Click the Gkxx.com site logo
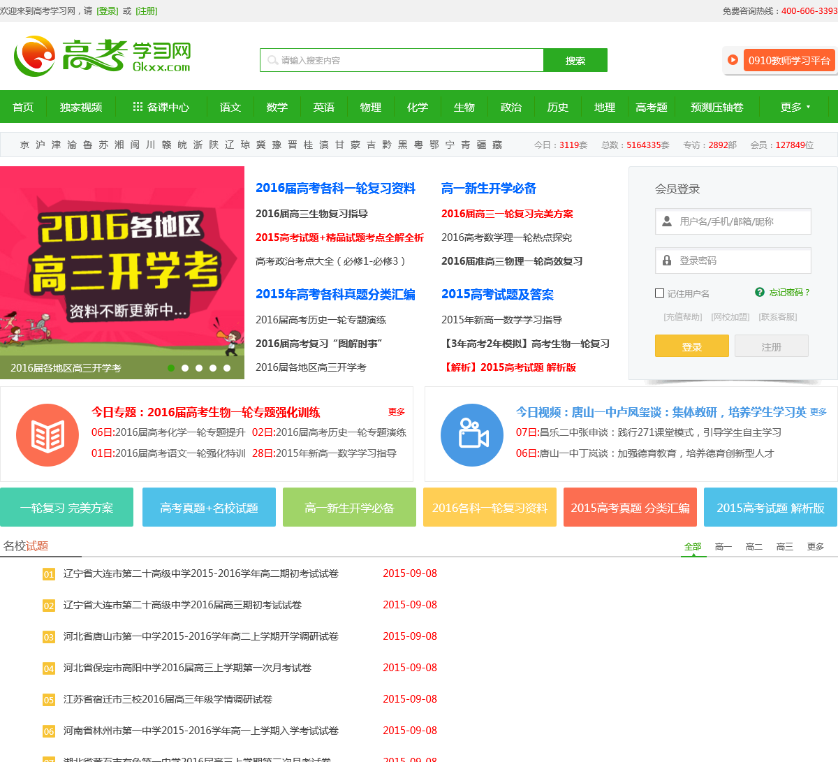Image resolution: width=838 pixels, height=762 pixels. pyautogui.click(x=102, y=56)
